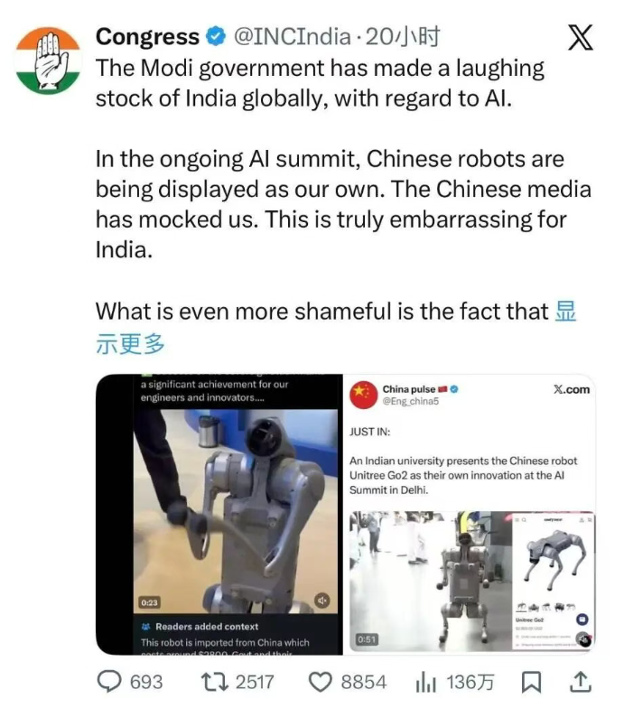The width and height of the screenshot is (624, 708).
Task: Open the Unitree Go2 product image panel
Action: point(554,582)
